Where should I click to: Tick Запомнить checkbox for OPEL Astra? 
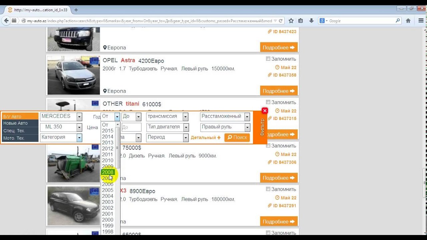(x=268, y=59)
